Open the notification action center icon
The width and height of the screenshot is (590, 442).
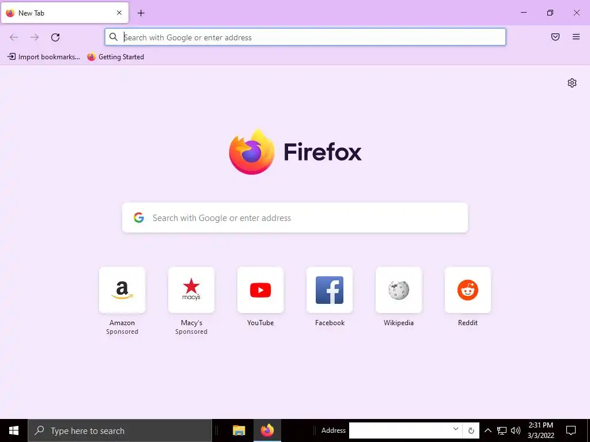point(571,430)
